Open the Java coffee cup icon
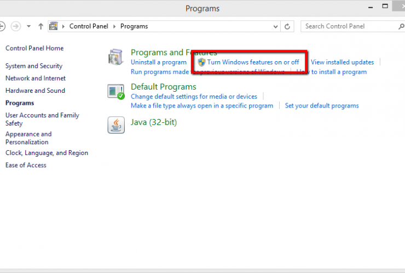 [116, 125]
